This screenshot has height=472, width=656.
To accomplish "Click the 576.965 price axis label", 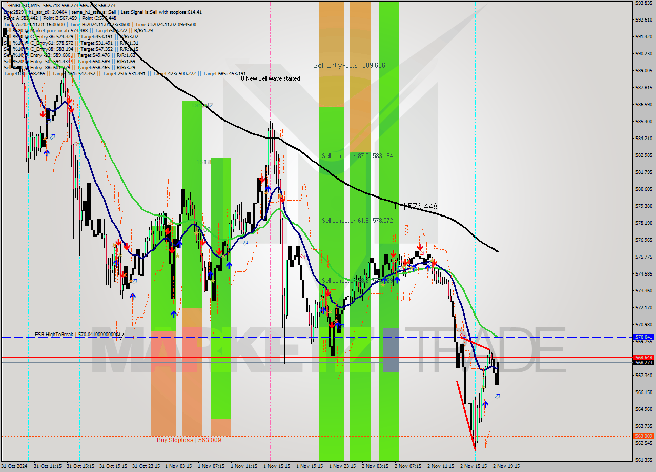I will (644, 240).
